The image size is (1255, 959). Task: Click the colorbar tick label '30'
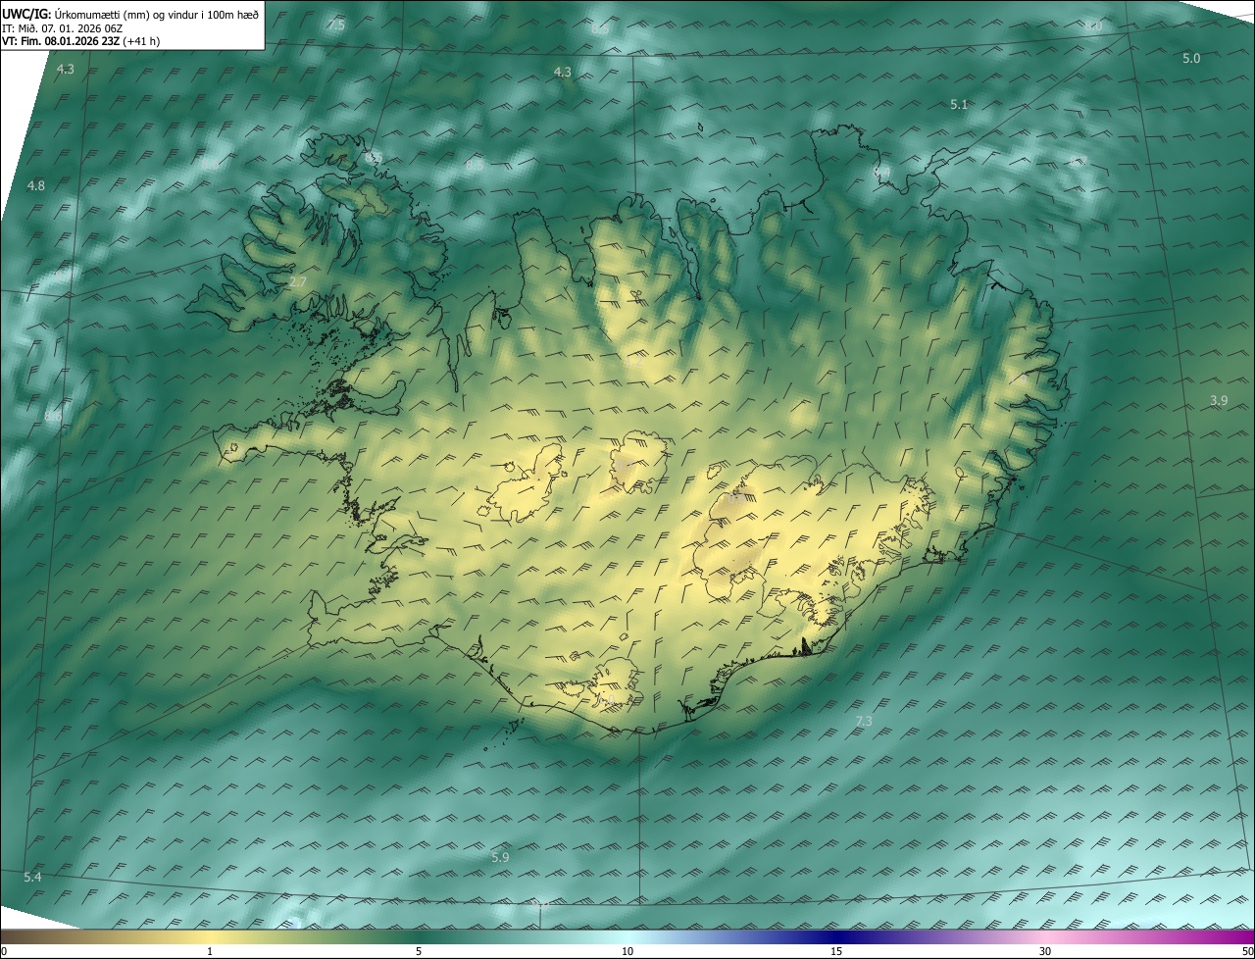(x=1045, y=952)
